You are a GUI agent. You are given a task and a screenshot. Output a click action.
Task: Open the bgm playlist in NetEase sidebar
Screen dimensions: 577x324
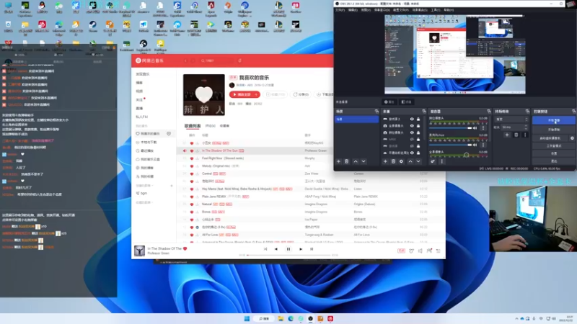144,193
